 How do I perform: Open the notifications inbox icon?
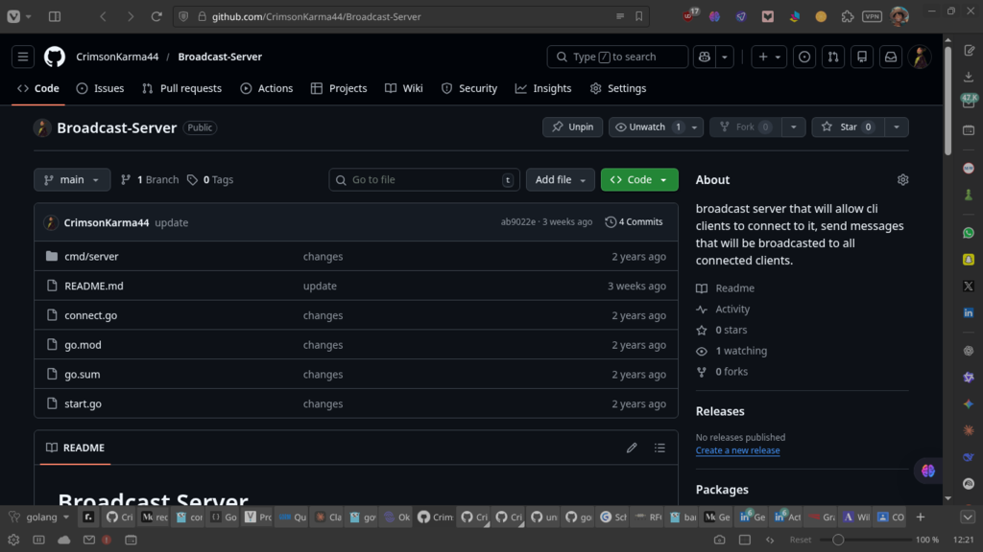[x=891, y=57]
